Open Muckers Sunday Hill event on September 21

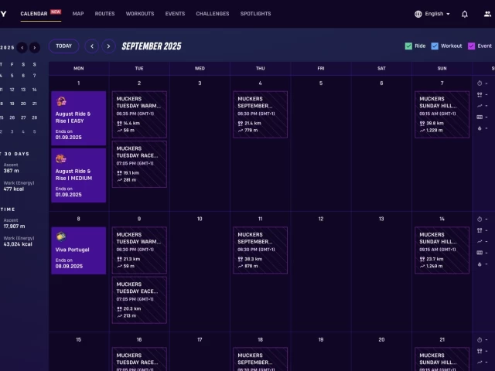(442, 359)
